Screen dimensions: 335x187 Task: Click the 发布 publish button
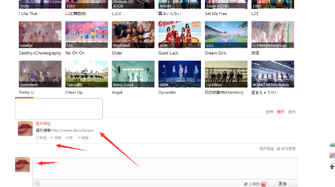pyautogui.click(x=283, y=183)
